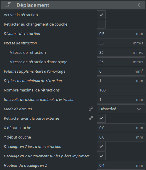Screen dimensions: 146x170
Task: Click the Déplacement section travel icon
Action: click(8, 5)
